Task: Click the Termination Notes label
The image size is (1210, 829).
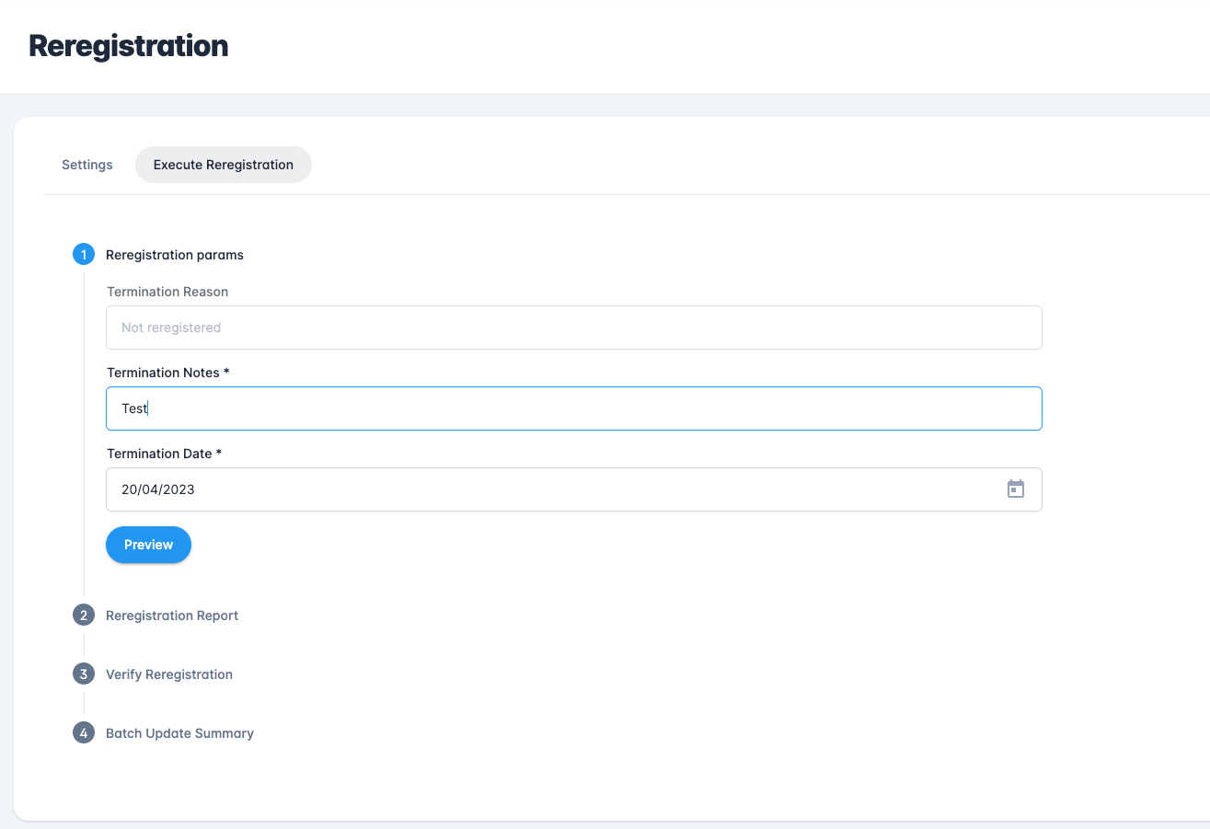Action: point(167,373)
